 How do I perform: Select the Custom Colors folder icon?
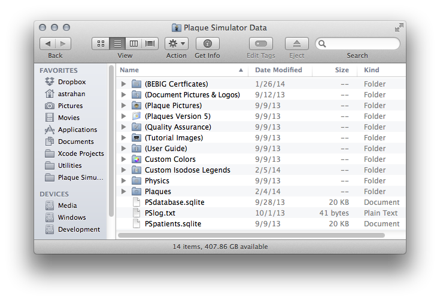(x=136, y=159)
